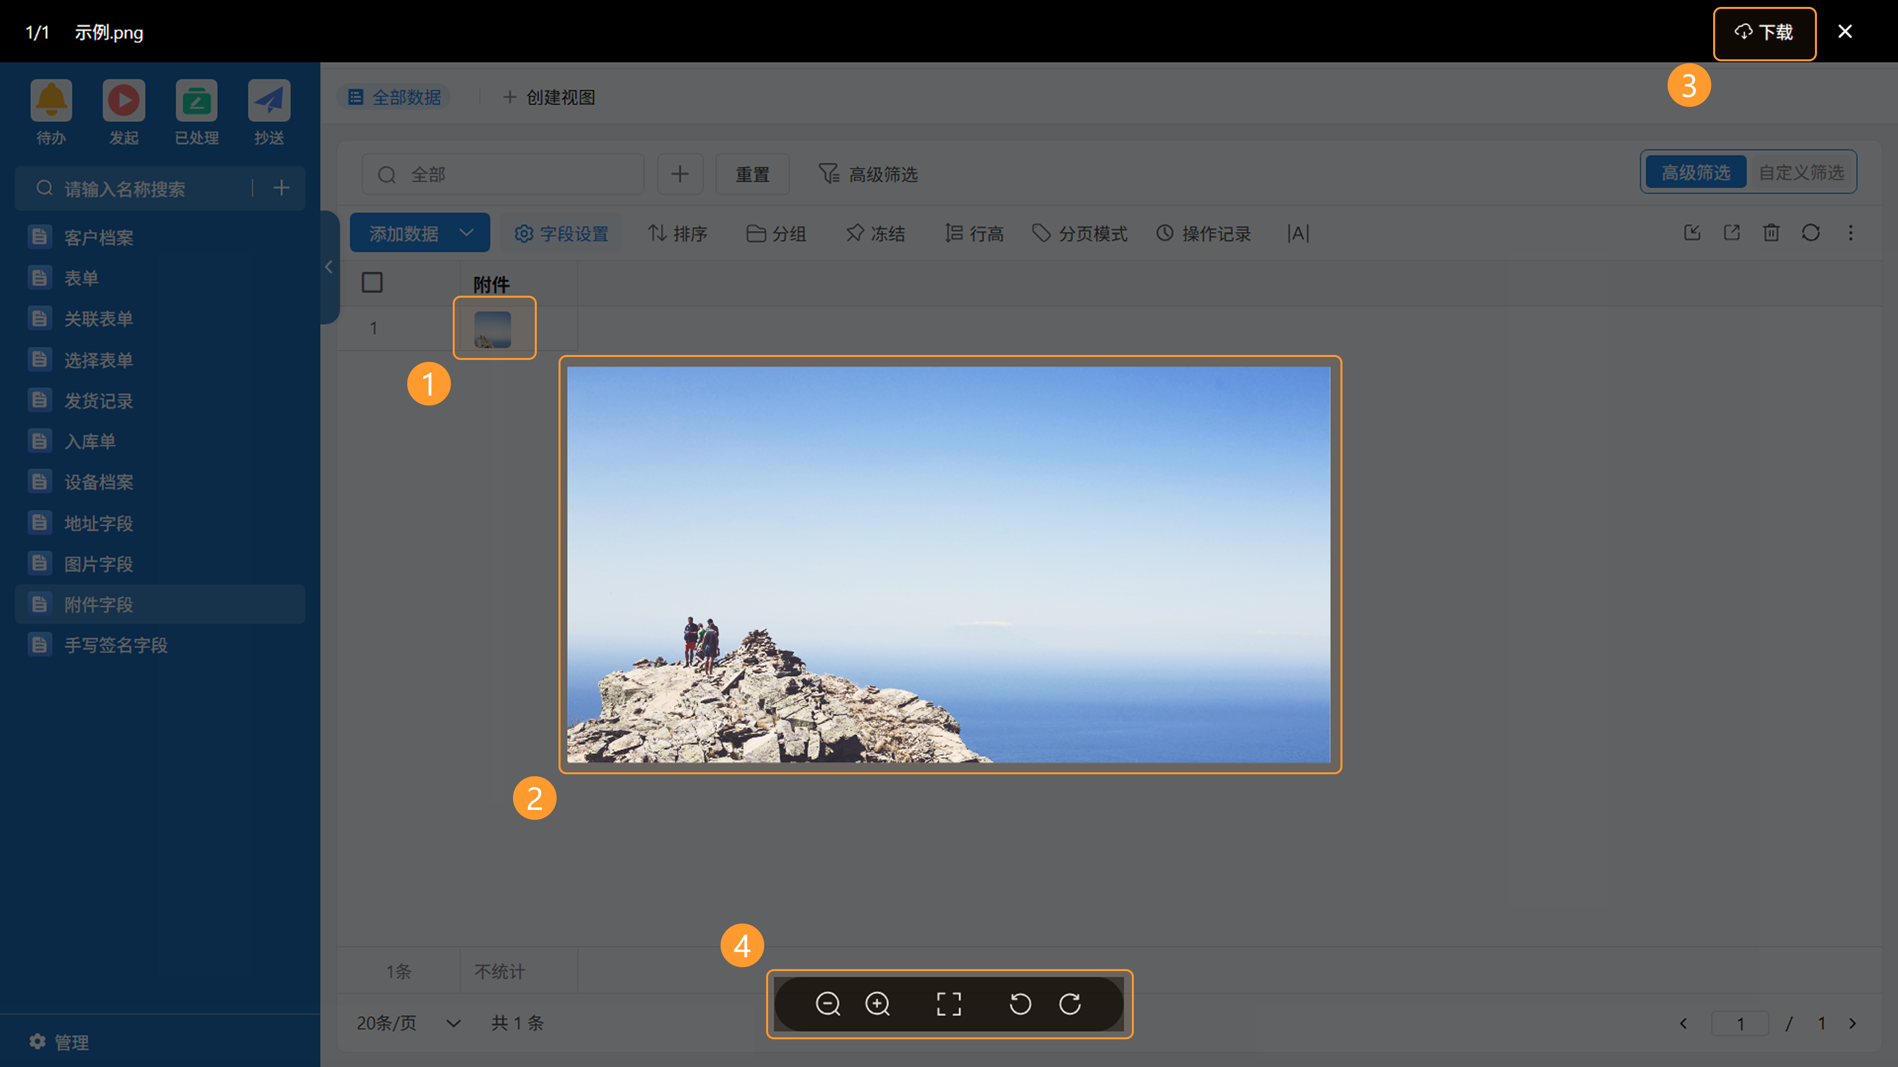The height and width of the screenshot is (1067, 1898).
Task: Click the 待办 bell icon
Action: (51, 101)
